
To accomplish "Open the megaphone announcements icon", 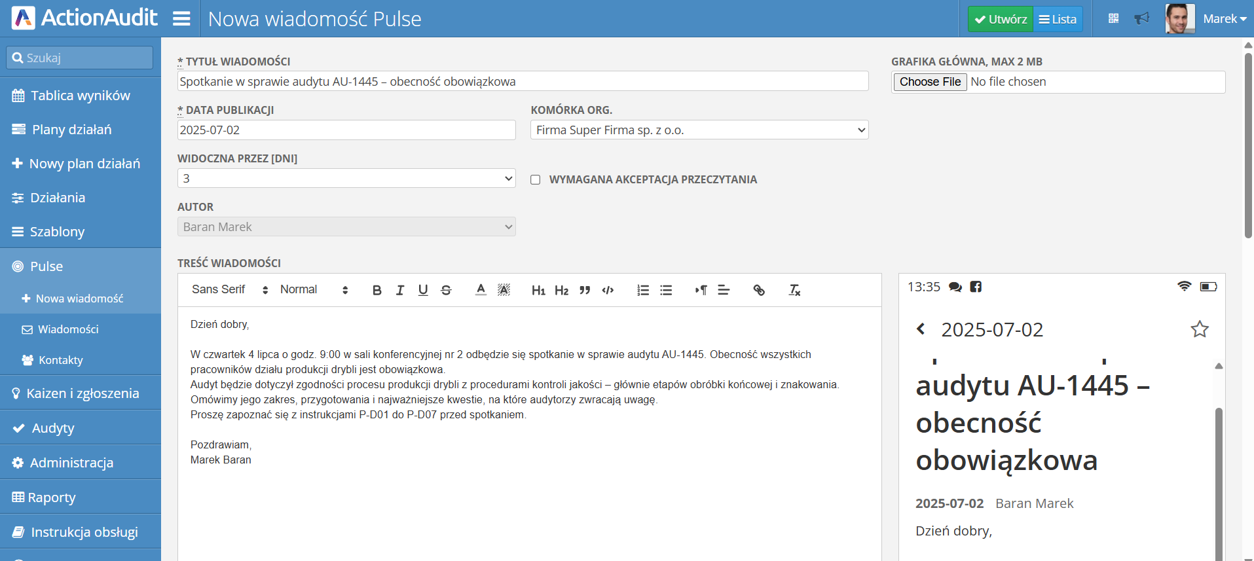I will point(1142,18).
